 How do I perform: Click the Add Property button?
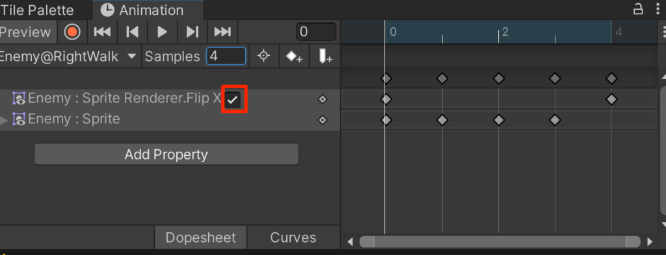166,154
